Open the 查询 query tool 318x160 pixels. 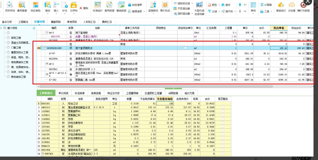pyautogui.click(x=48, y=7)
